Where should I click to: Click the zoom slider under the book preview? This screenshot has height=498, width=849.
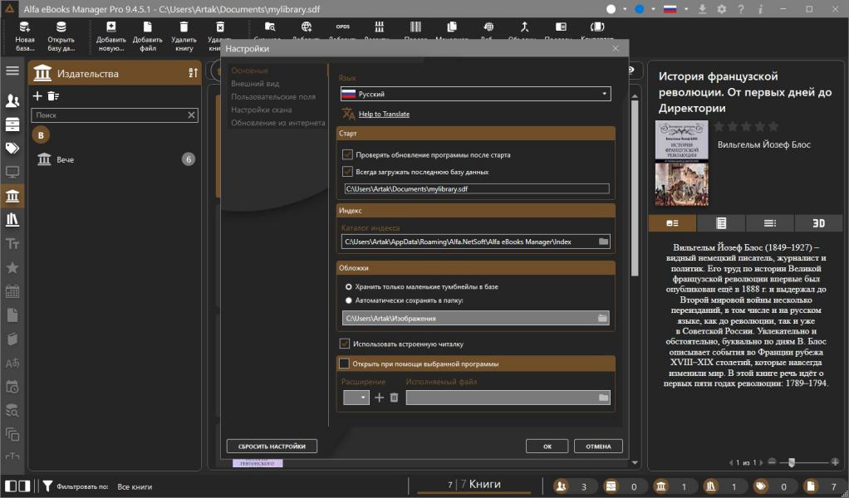[x=793, y=461]
